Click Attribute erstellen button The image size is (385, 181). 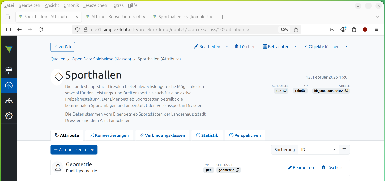[x=74, y=150]
